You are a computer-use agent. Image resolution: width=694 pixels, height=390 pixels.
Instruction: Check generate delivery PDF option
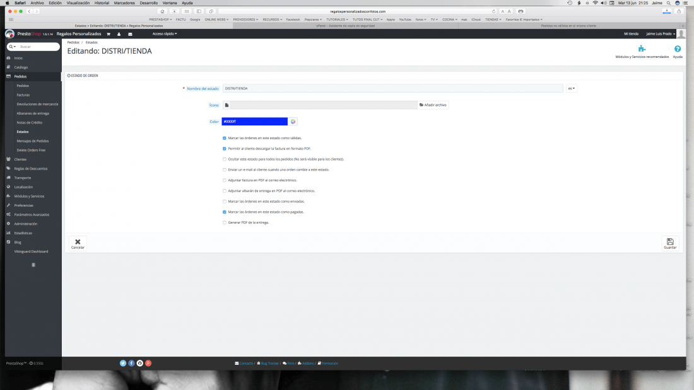click(225, 223)
